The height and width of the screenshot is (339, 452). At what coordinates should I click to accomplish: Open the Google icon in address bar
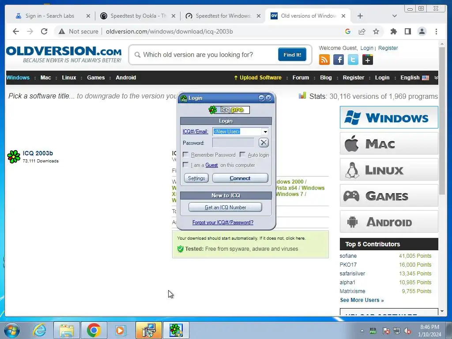coord(348,31)
